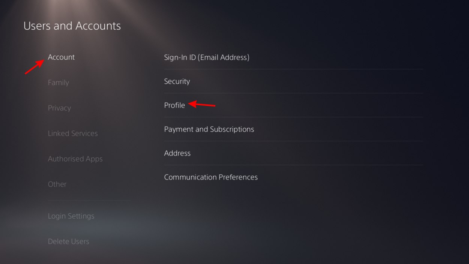Open the Family settings category
Screen dimensions: 469x264
click(58, 83)
